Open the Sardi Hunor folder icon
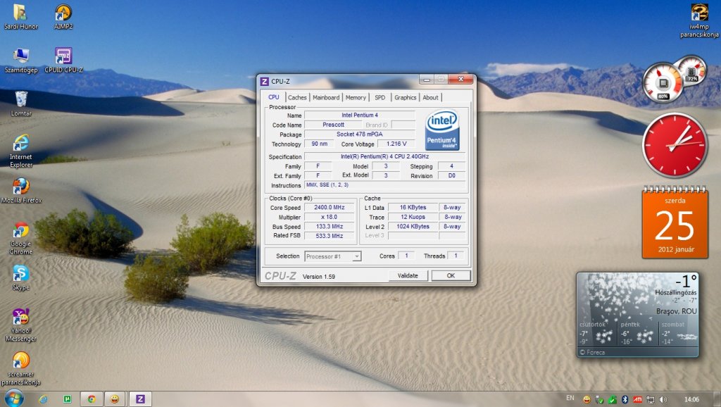721x407 pixels. (20, 17)
